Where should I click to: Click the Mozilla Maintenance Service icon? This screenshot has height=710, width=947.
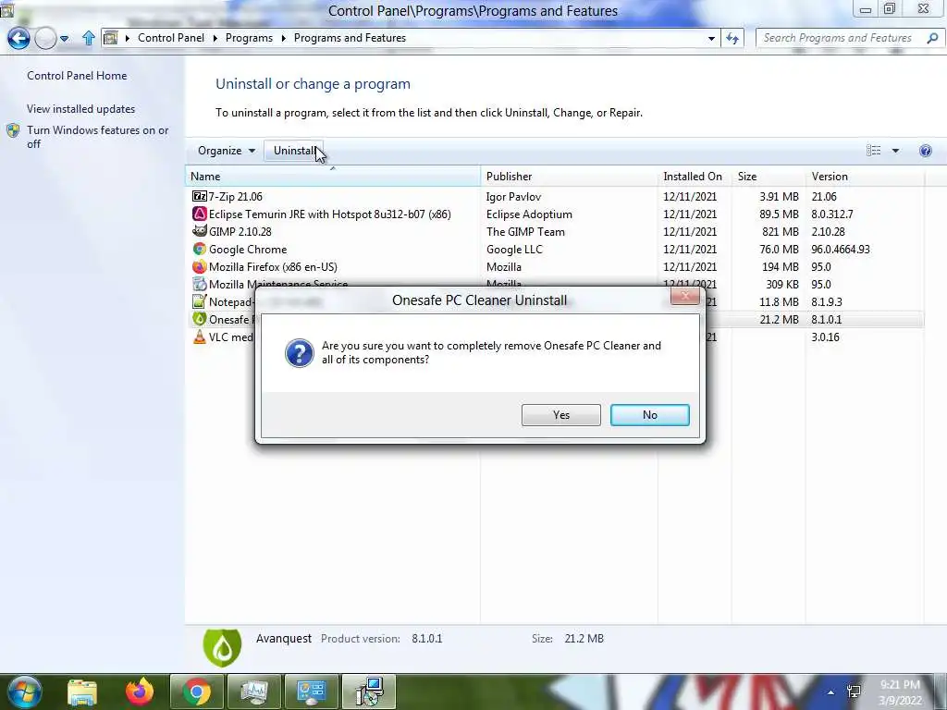tap(200, 284)
